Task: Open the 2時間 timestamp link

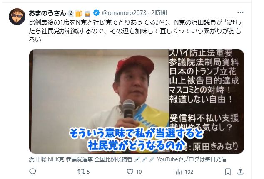Action: tap(159, 13)
